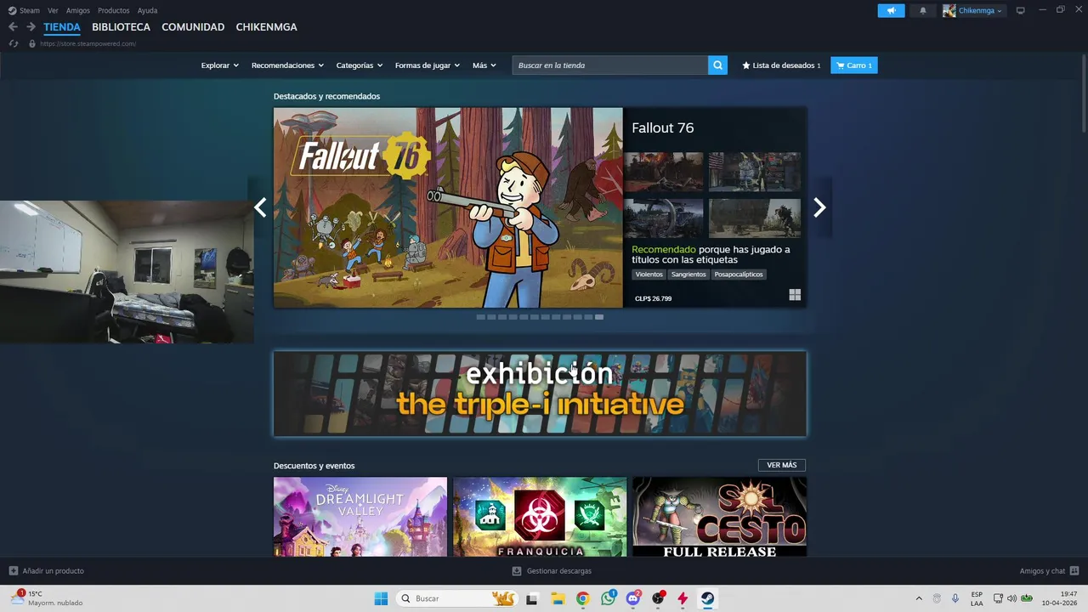Viewport: 1088px width, 612px height.
Task: Expand the Recomendaciones dropdown
Action: [287, 65]
